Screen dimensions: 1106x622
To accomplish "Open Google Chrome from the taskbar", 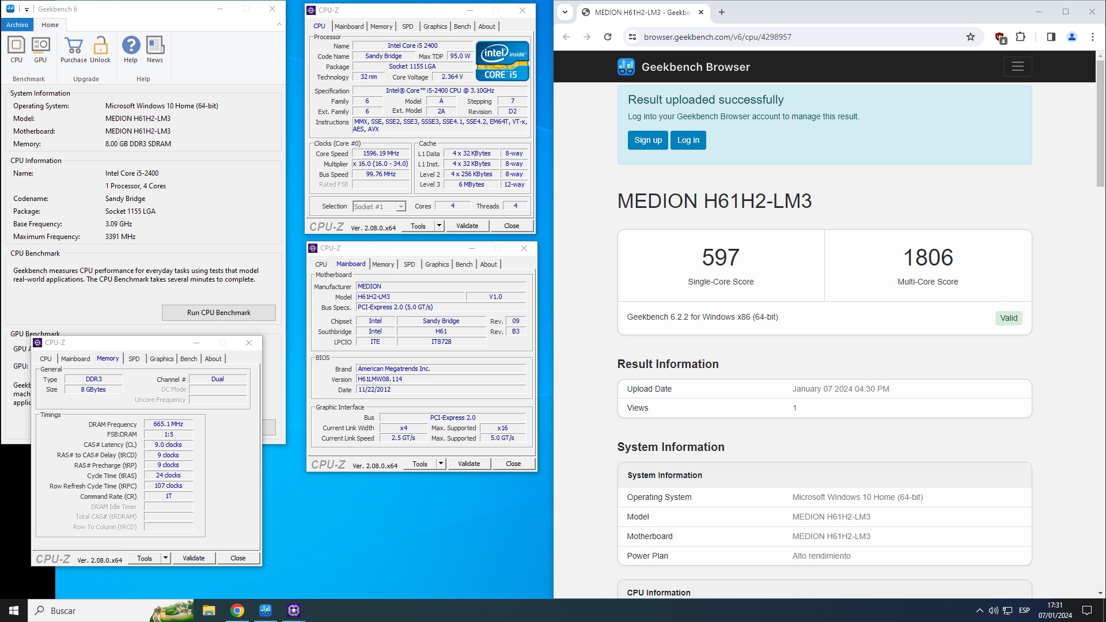I will (237, 610).
